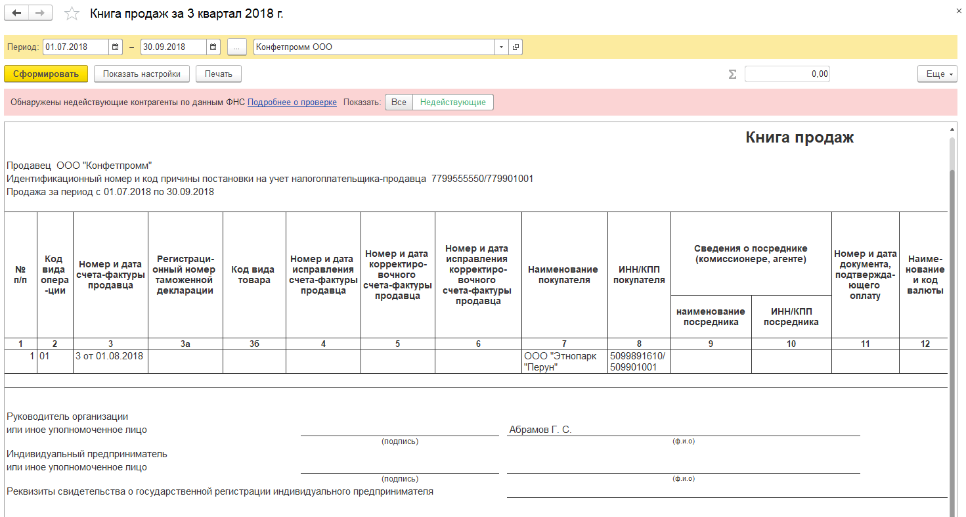Click the № п/п column header
Screen dimensions: 966x517
coord(20,275)
